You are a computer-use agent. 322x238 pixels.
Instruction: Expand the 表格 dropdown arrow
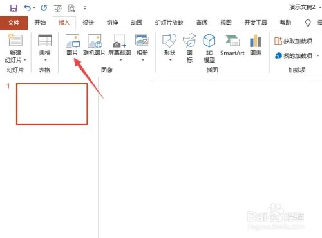45,60
